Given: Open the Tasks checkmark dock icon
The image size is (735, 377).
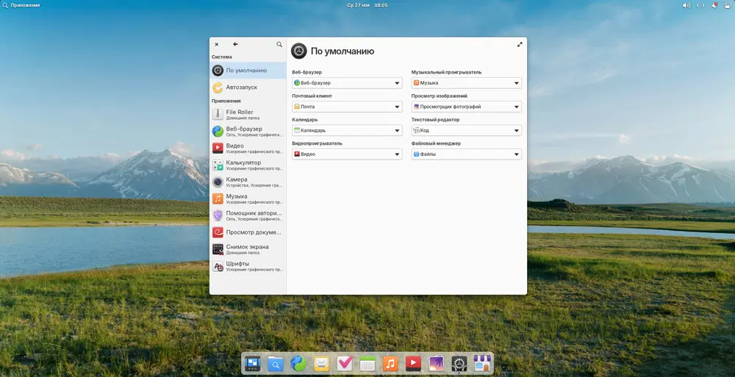Looking at the screenshot, I should click(x=345, y=363).
